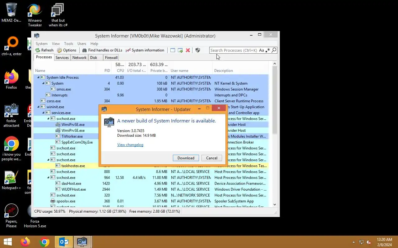Click the Download button in Updater
The image size is (398, 248).
[x=186, y=158]
